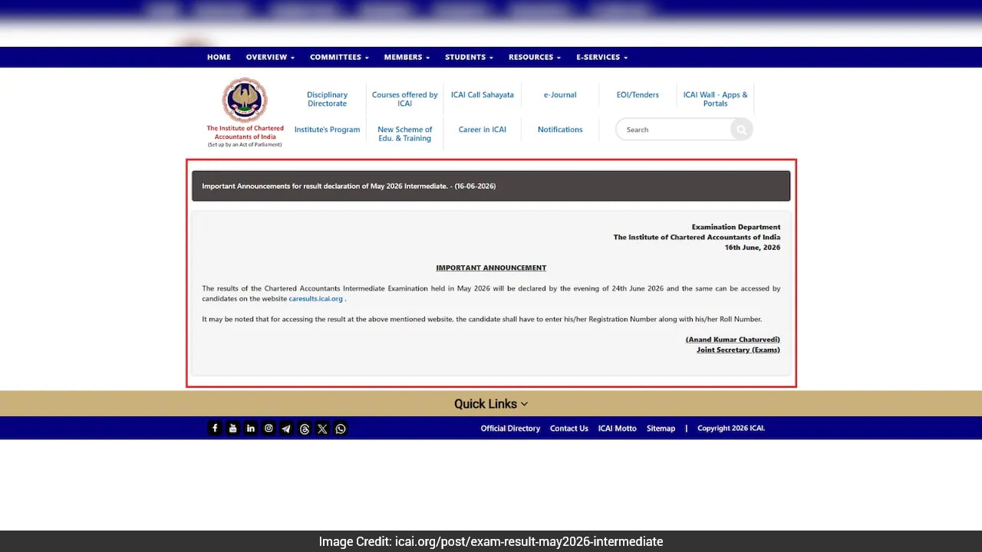Click into the Search input field
Screen dimensions: 982x552
675,130
